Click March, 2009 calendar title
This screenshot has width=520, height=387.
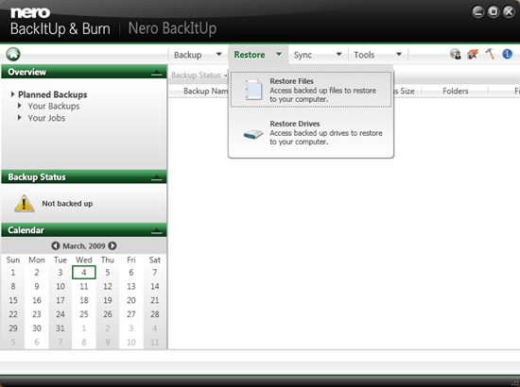pos(84,246)
